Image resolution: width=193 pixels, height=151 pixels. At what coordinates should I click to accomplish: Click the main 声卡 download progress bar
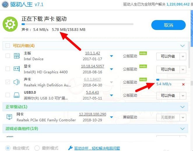pyautogui.click(x=78, y=24)
